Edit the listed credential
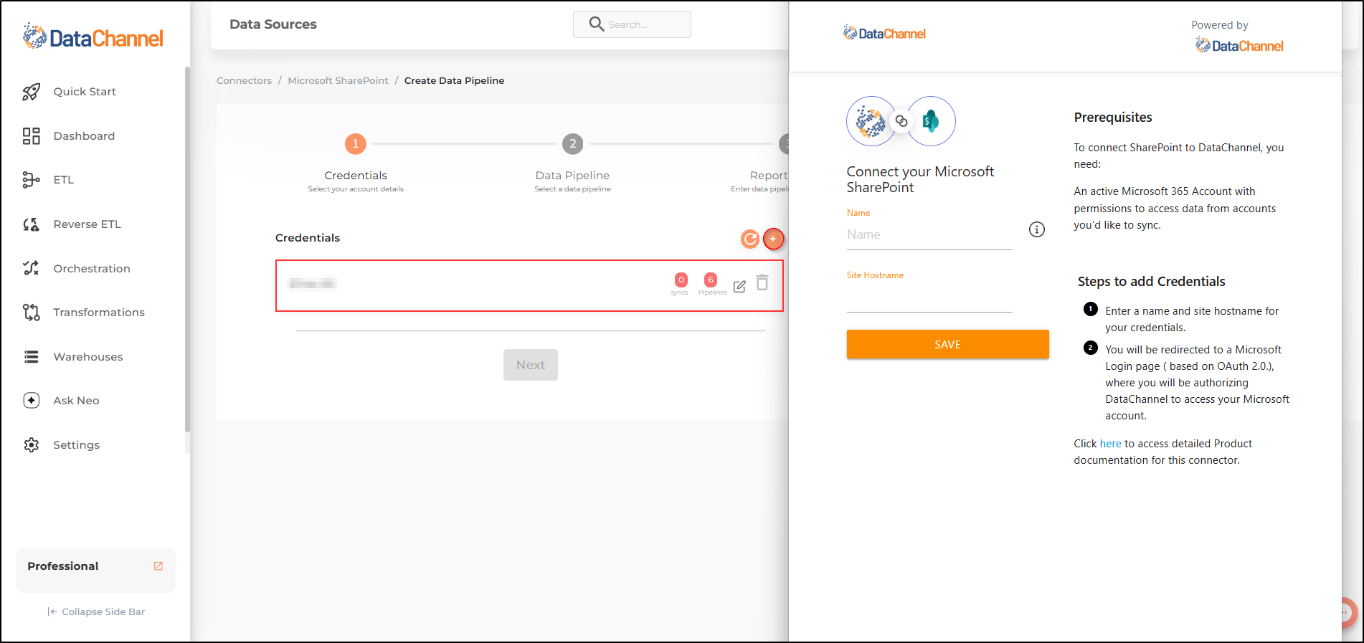The image size is (1364, 643). click(x=739, y=286)
